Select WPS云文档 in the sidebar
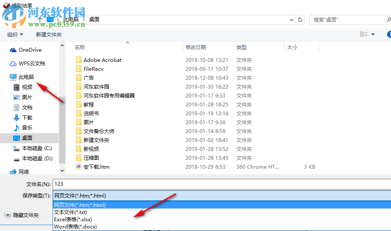 click(x=32, y=64)
